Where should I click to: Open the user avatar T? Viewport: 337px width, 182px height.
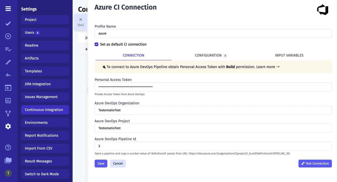(x=8, y=173)
